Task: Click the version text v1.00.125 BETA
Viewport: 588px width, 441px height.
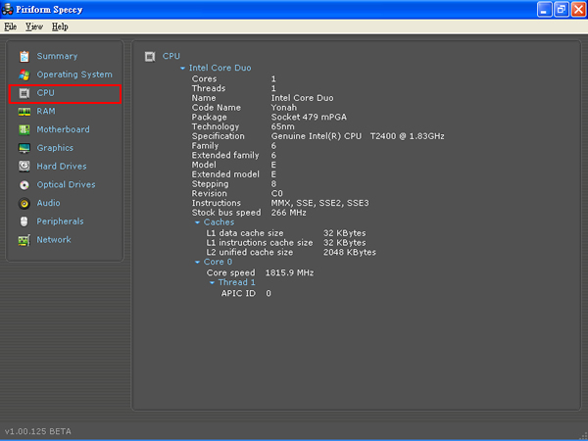Action: pyautogui.click(x=38, y=431)
